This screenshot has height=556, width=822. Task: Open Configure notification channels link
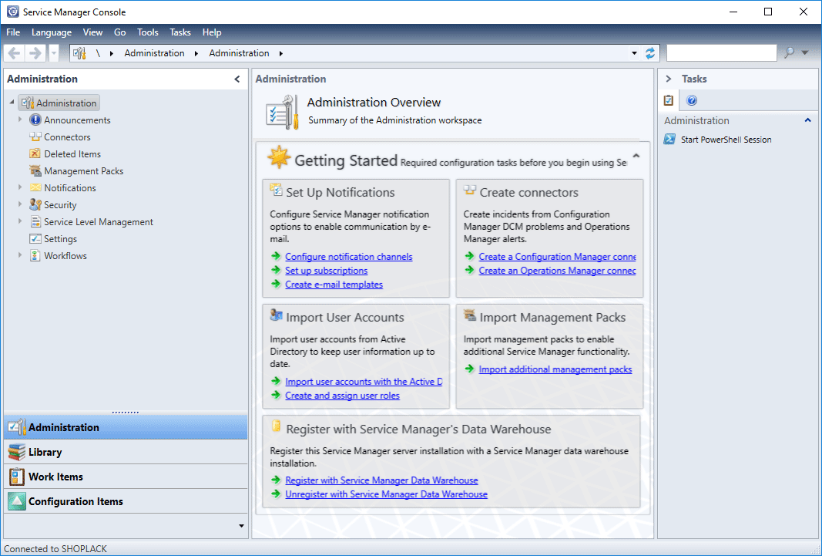pos(349,257)
